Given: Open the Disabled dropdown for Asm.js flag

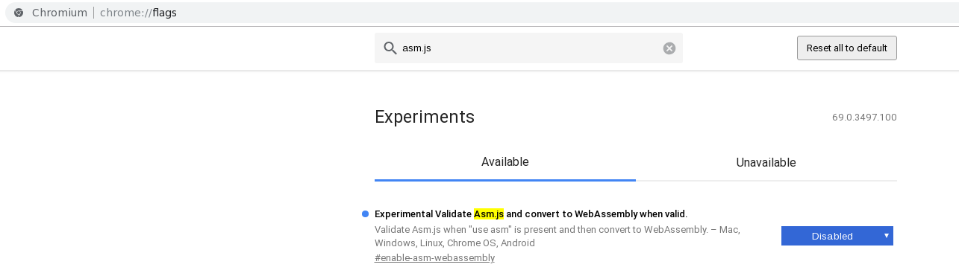Looking at the screenshot, I should click(837, 236).
